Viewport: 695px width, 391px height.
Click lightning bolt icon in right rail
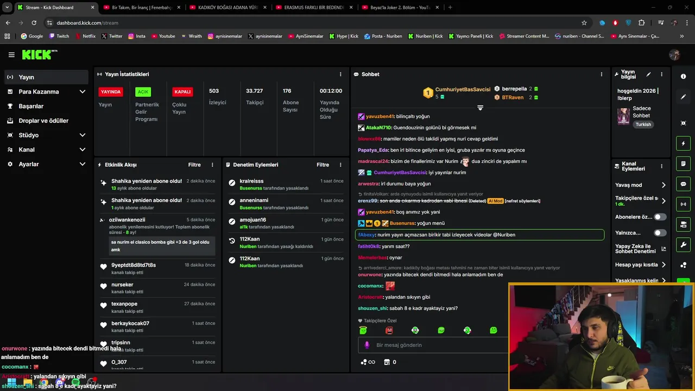(x=683, y=143)
